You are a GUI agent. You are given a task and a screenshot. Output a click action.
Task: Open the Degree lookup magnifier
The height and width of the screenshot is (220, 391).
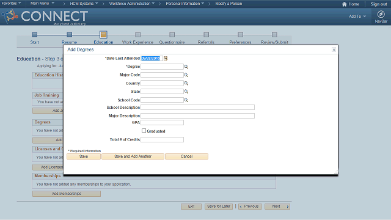pos(186,67)
